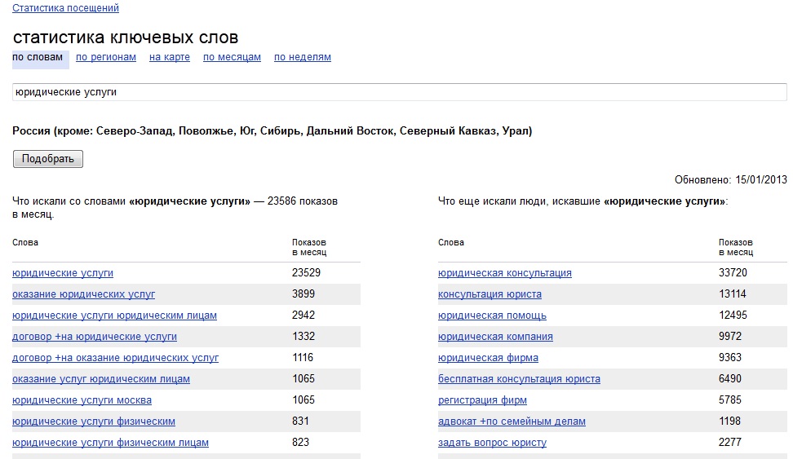Click задать вопрос юристу link
This screenshot has width=793, height=459.
[492, 443]
